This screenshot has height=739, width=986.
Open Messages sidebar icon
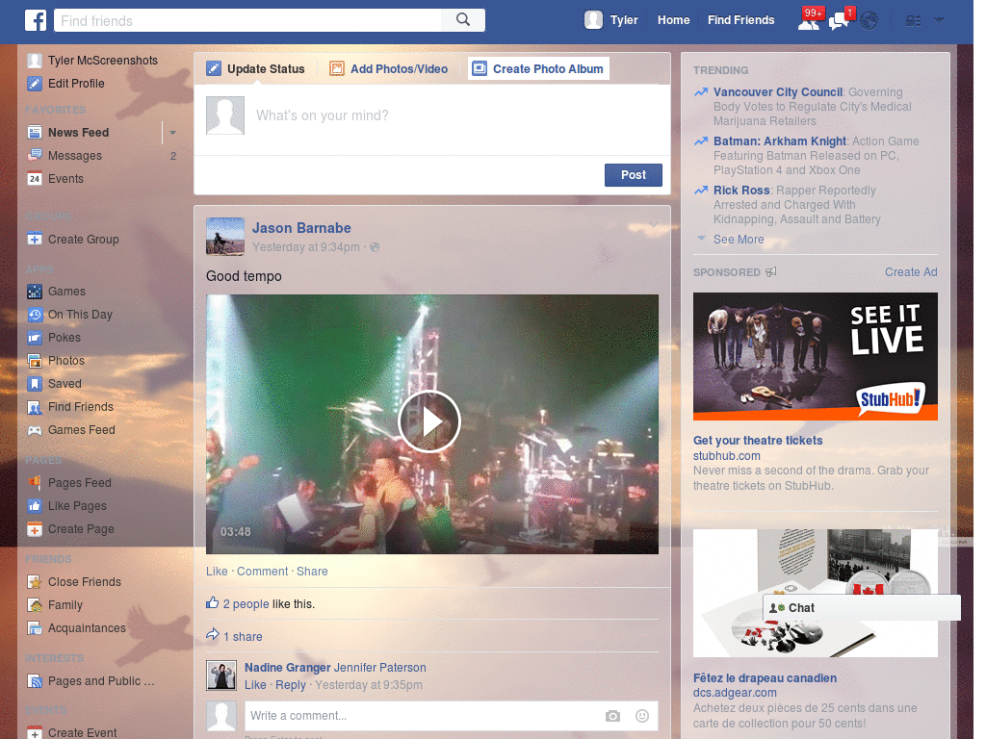coord(35,155)
